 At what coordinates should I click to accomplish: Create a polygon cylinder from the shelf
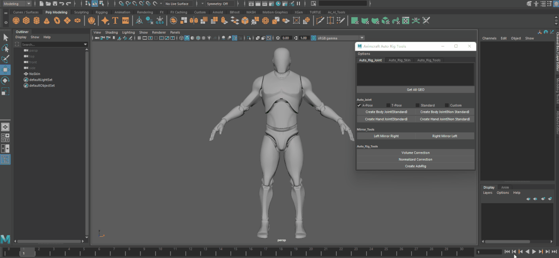coord(36,21)
